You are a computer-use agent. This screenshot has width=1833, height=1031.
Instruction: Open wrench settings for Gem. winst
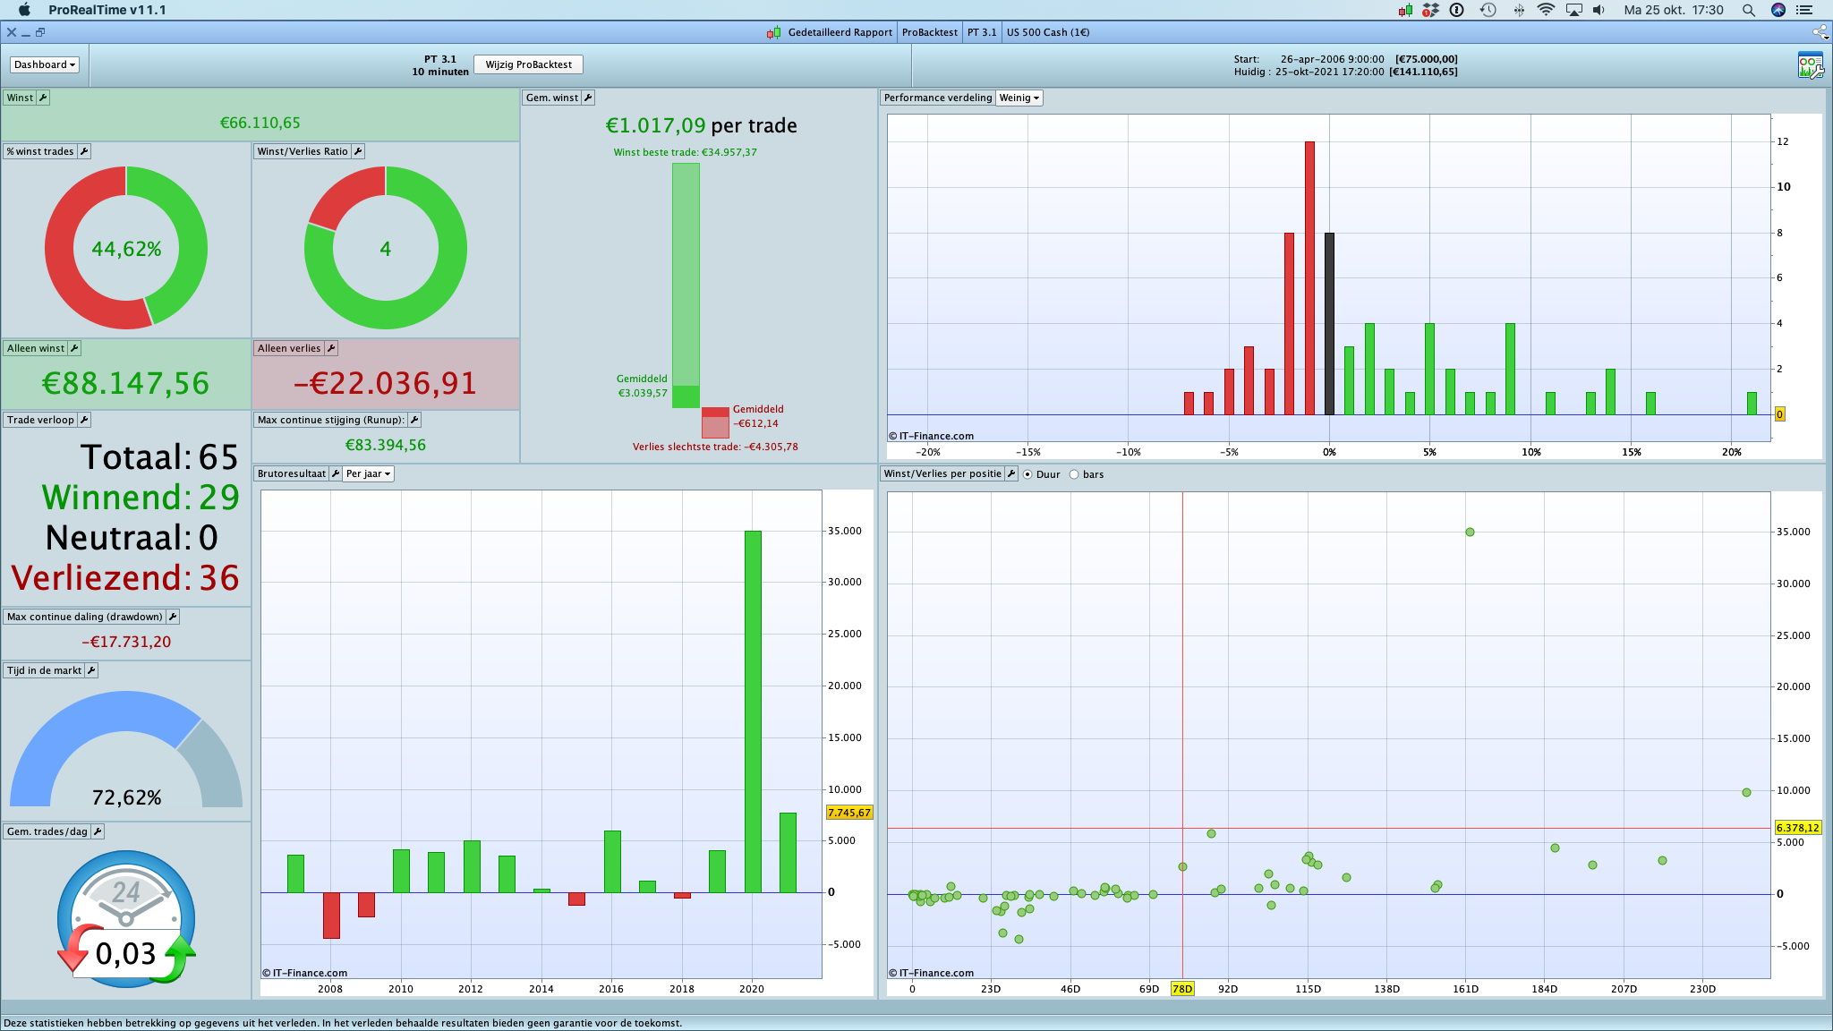[x=588, y=98]
